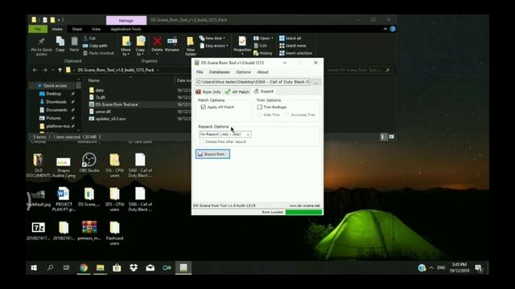This screenshot has width=515, height=289.
Task: Click into the rom file path field
Action: [x=253, y=82]
